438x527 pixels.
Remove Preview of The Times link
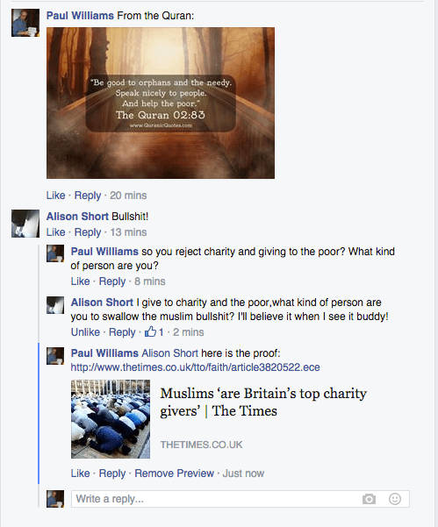(x=175, y=474)
